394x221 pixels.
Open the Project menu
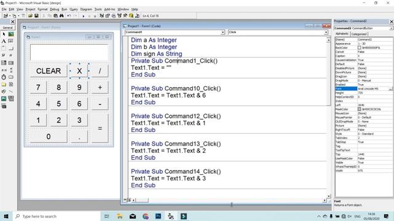30,9
